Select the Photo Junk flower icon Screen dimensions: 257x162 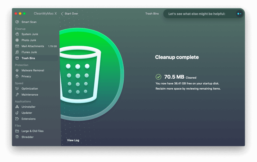17,40
